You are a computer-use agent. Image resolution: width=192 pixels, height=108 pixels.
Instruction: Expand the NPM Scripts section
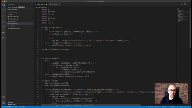pos(12,105)
